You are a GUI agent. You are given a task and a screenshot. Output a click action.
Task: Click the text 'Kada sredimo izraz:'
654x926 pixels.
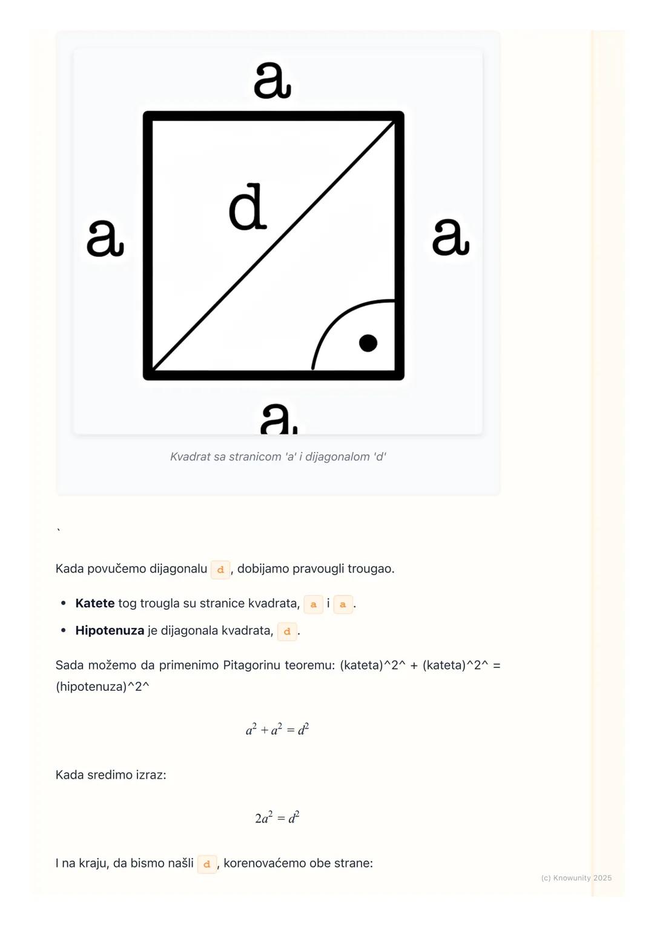point(111,775)
